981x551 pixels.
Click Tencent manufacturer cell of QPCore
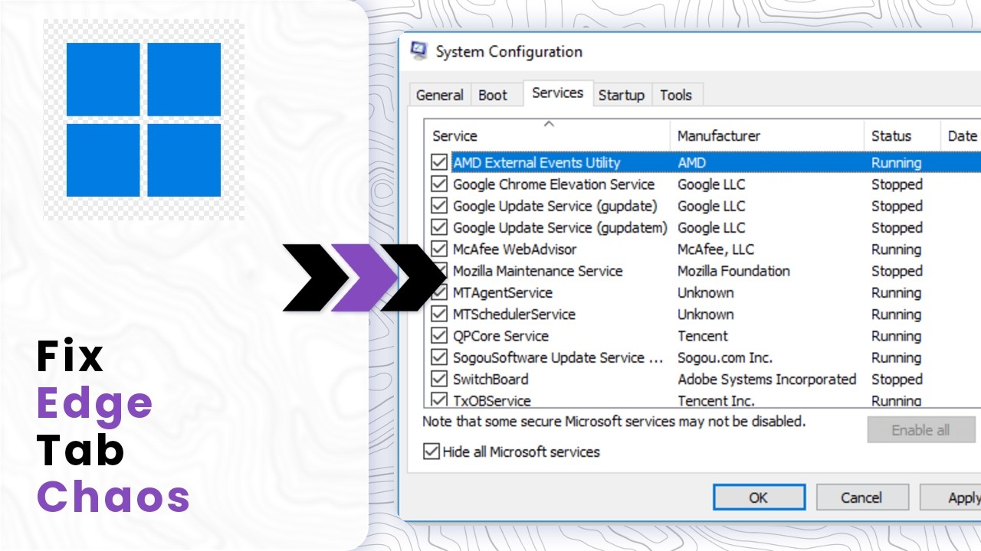click(x=703, y=335)
